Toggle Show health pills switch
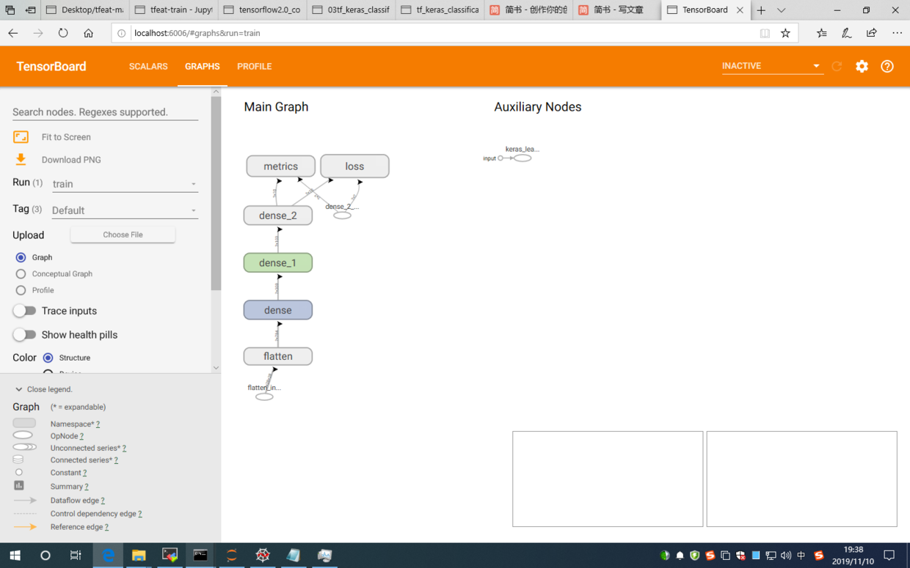Viewport: 910px width, 568px height. pos(24,334)
